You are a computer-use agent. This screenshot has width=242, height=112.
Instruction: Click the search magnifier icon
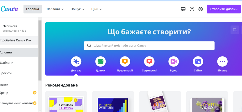(x=89, y=46)
